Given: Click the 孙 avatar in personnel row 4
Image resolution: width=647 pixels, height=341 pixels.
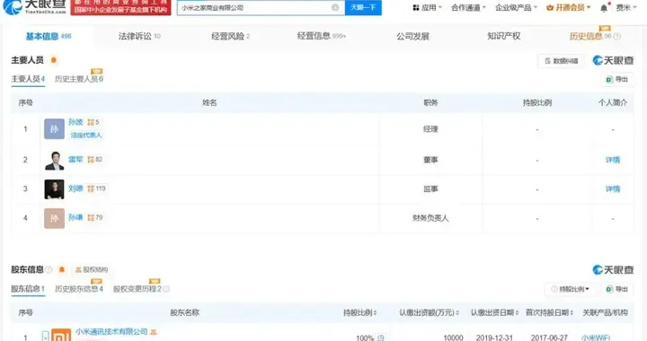Looking at the screenshot, I should tap(55, 218).
